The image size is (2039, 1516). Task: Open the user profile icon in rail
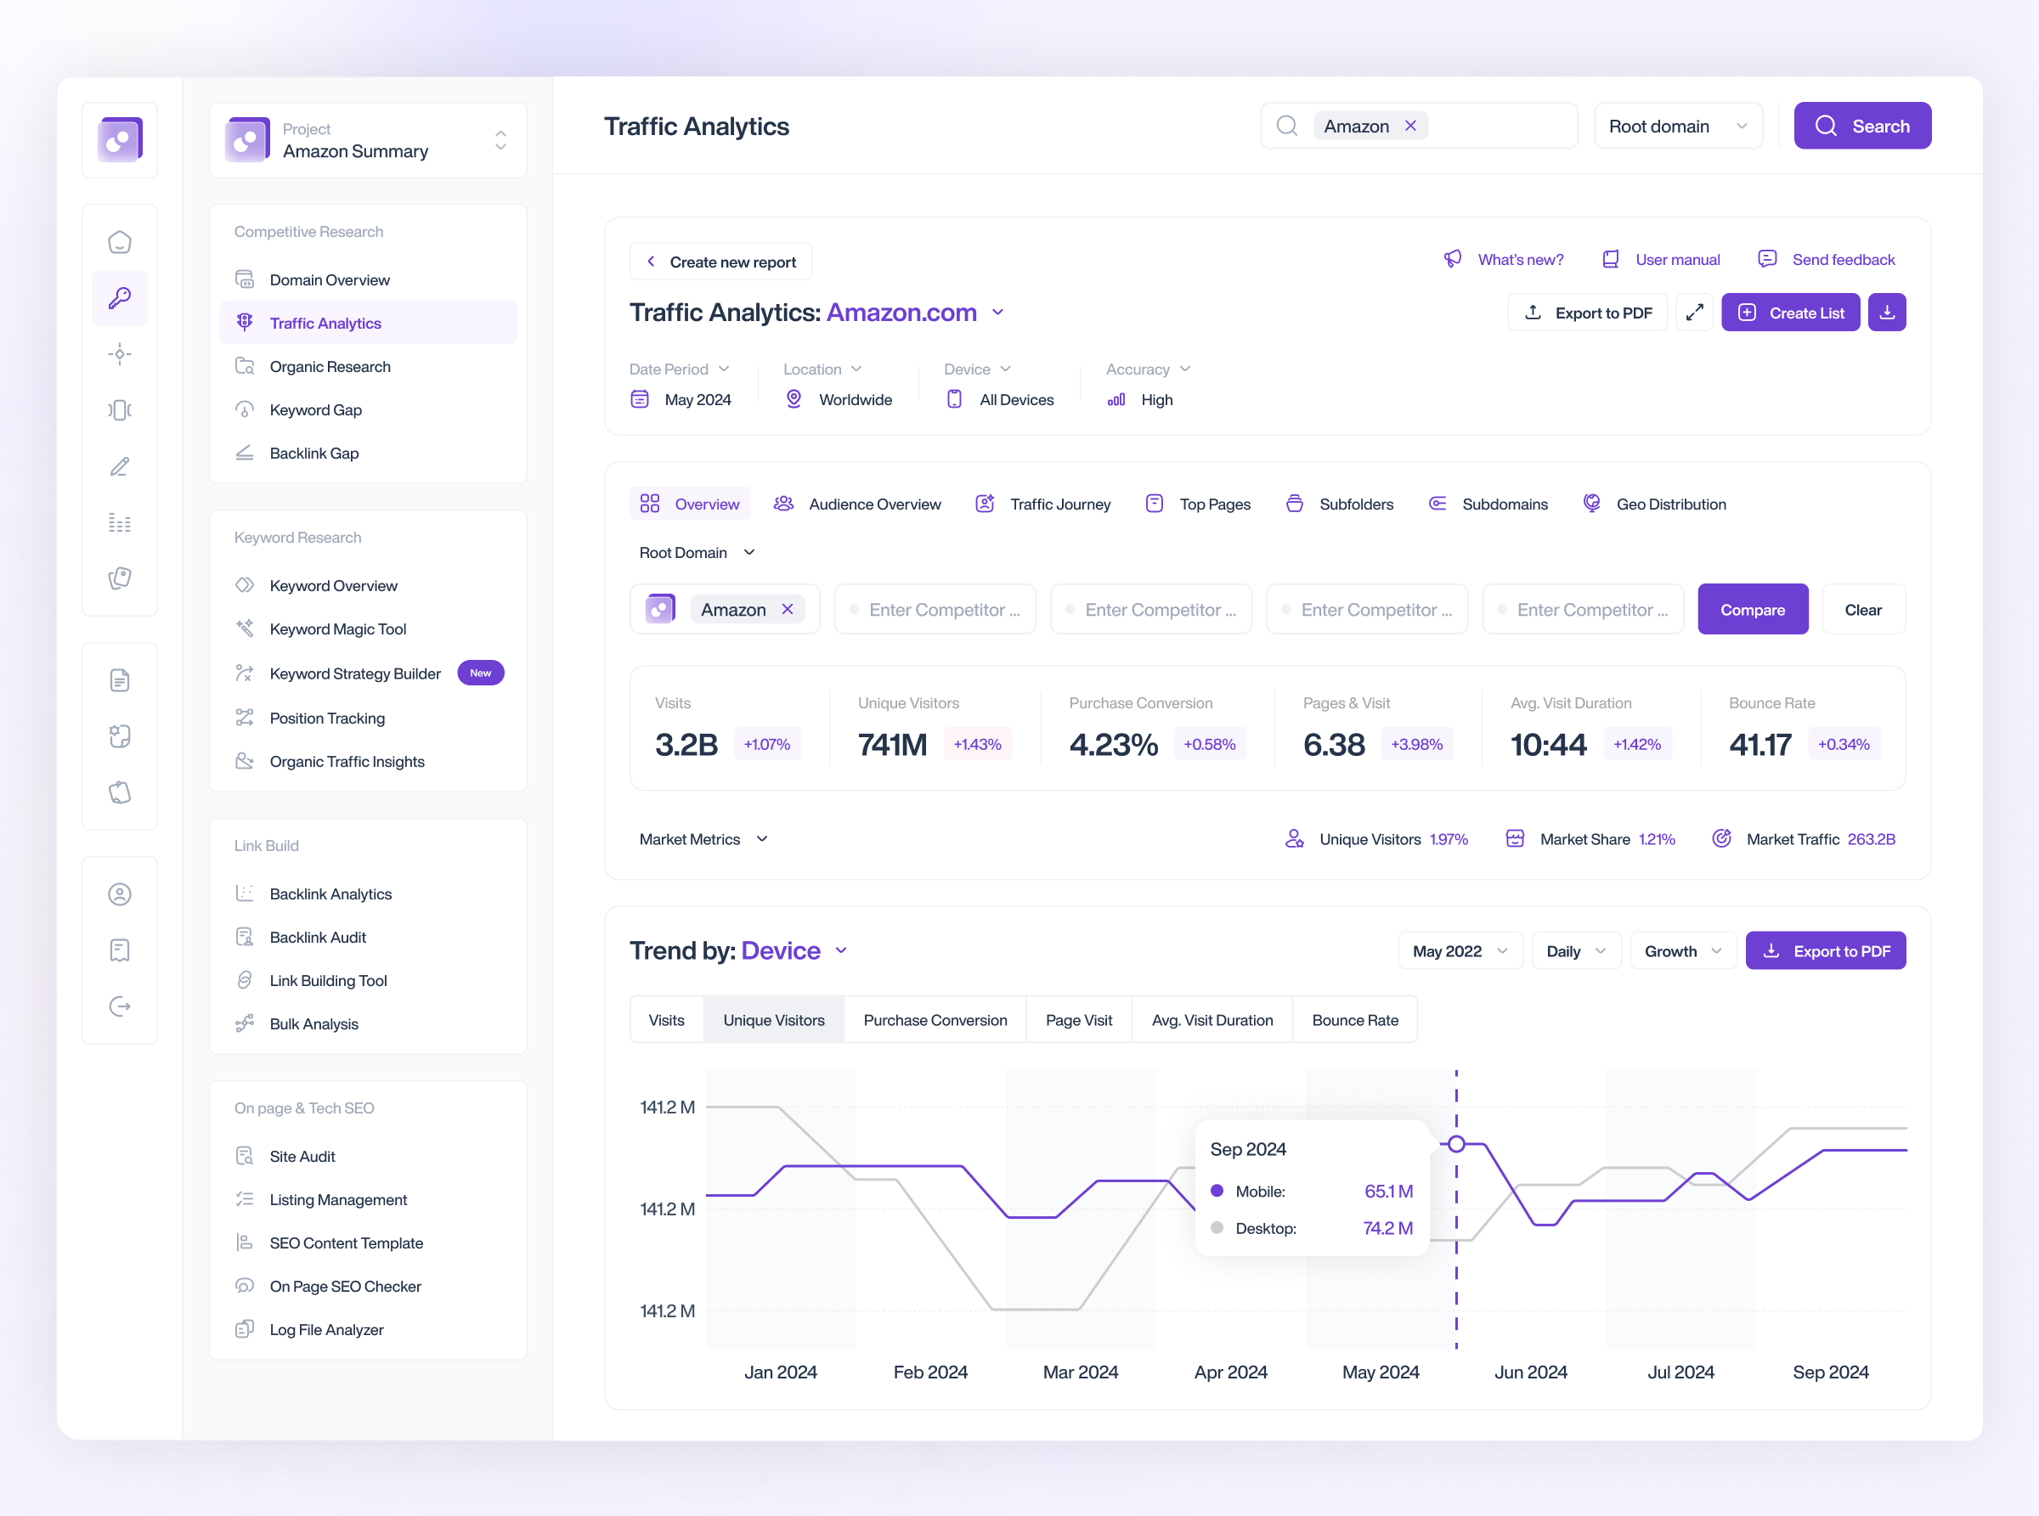pyautogui.click(x=119, y=893)
